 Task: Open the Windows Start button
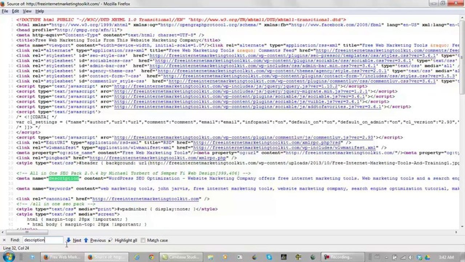point(8,257)
